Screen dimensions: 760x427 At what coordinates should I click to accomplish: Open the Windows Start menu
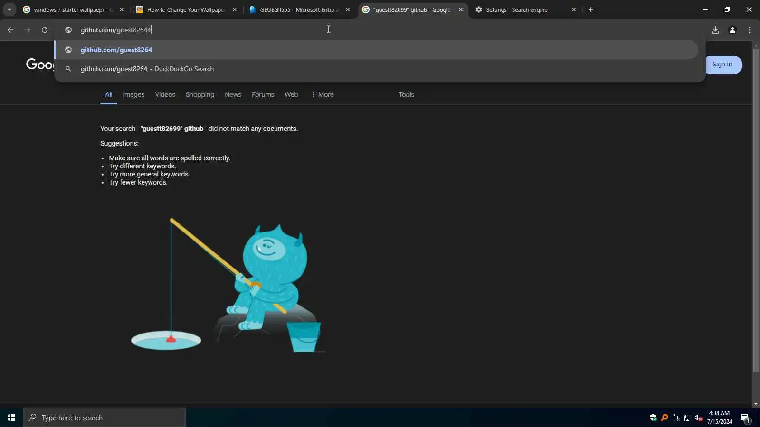coord(11,418)
